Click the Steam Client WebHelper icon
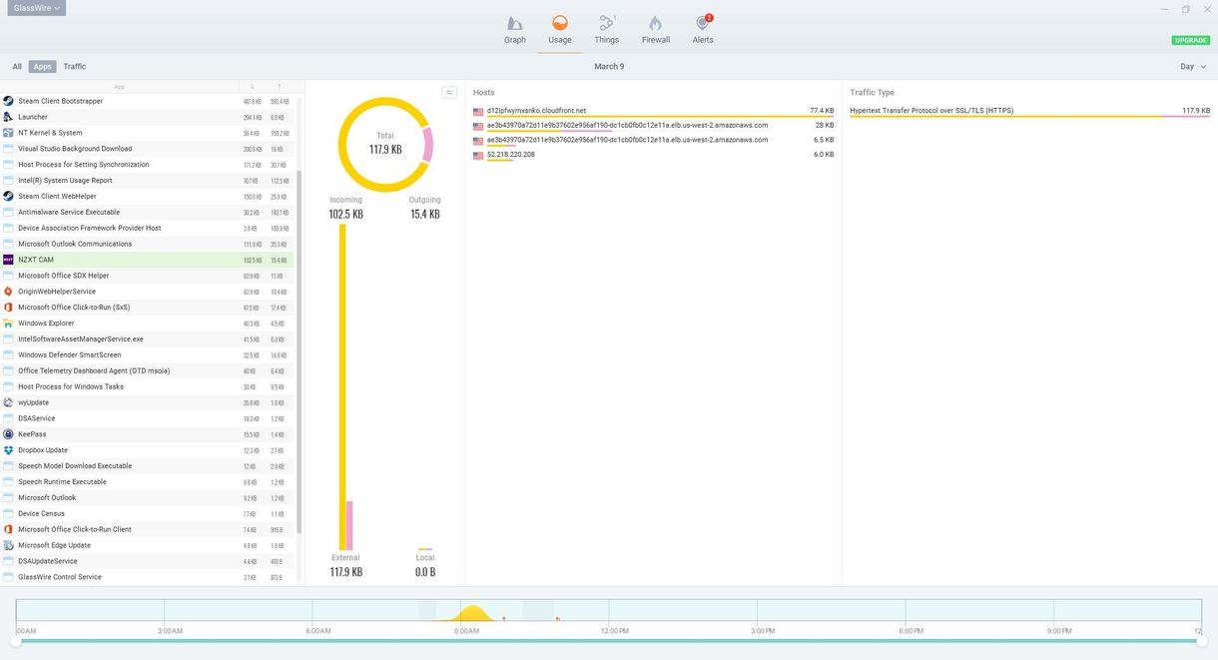The width and height of the screenshot is (1218, 660). point(8,196)
